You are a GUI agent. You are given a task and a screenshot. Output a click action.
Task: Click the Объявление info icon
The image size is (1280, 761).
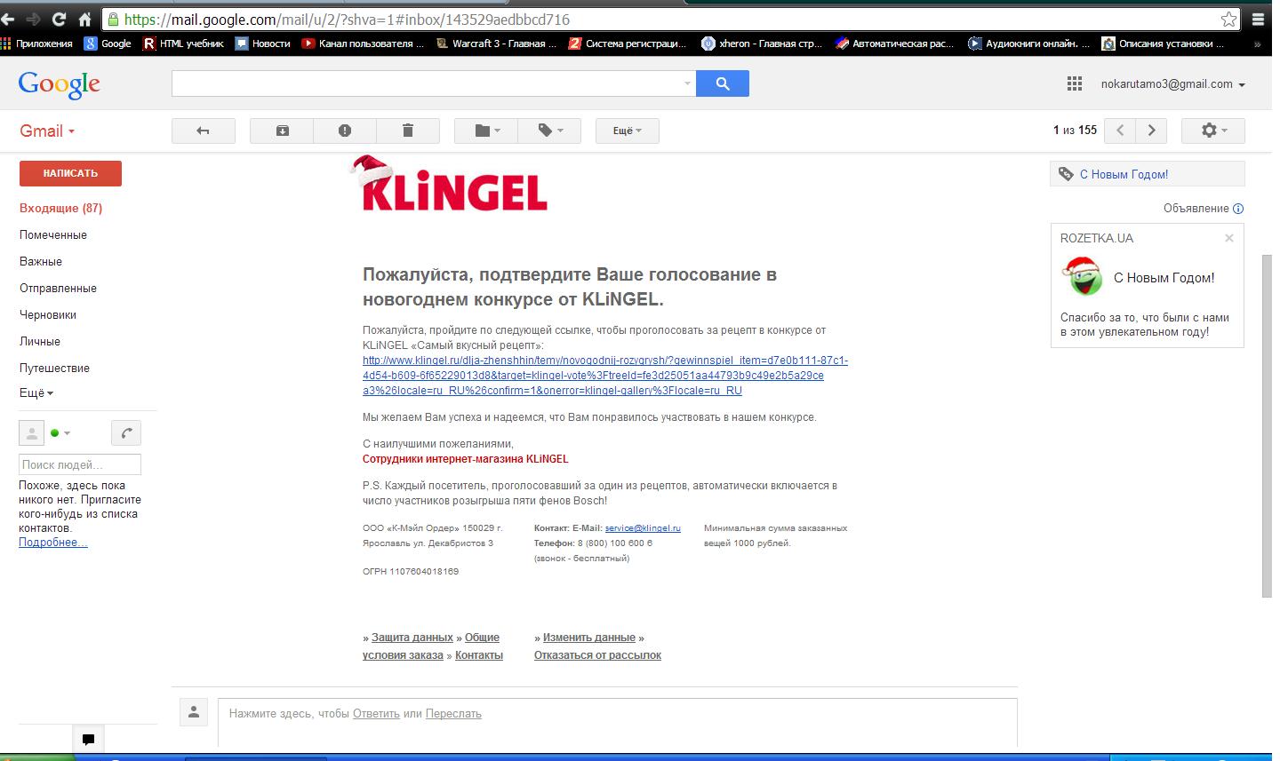pyautogui.click(x=1238, y=209)
